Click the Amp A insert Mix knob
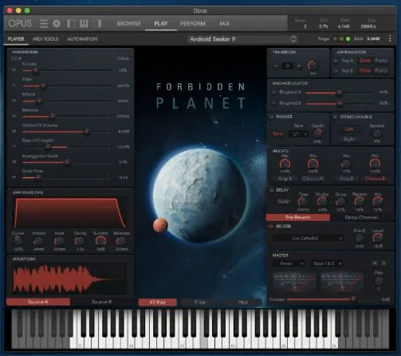 (x=285, y=164)
